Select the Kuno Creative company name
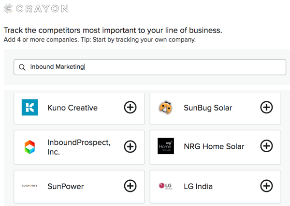The width and height of the screenshot is (290, 206). (72, 108)
